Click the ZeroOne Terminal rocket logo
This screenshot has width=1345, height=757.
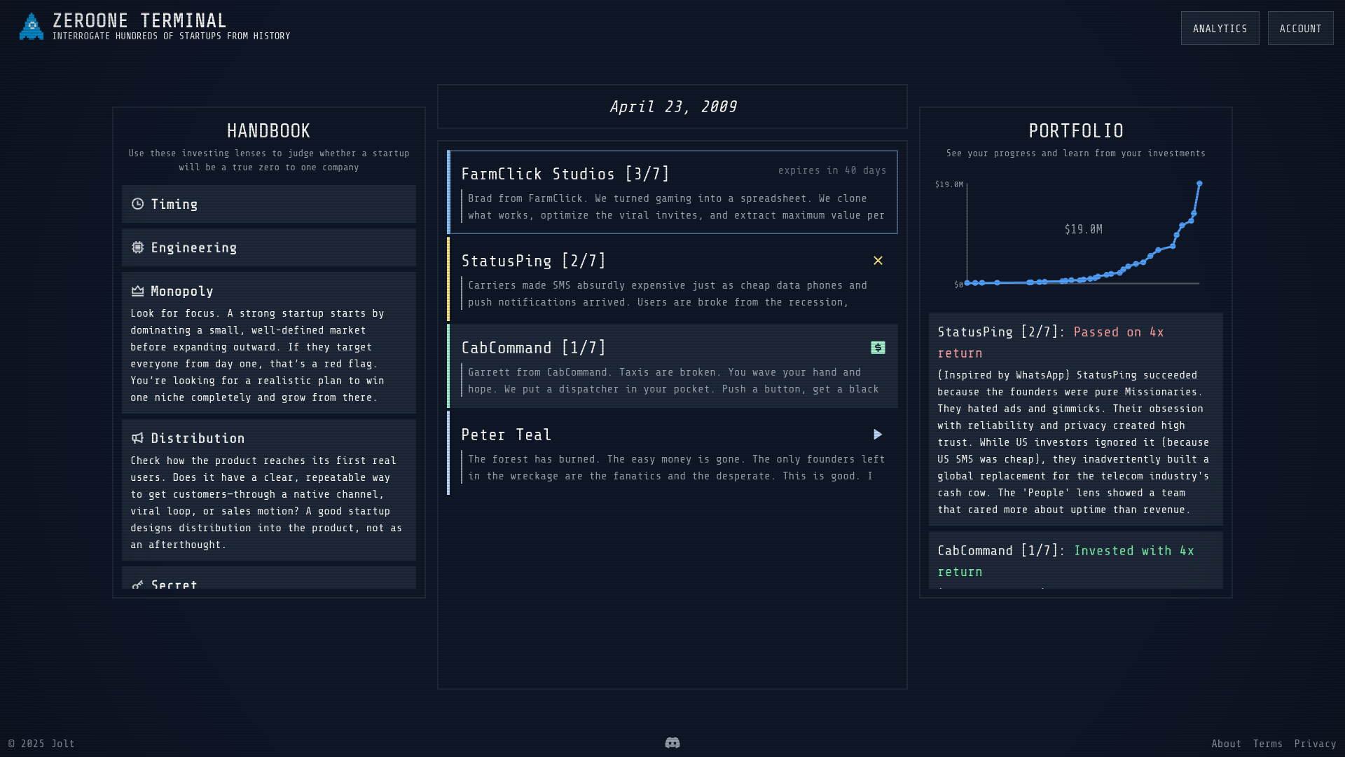coord(31,27)
